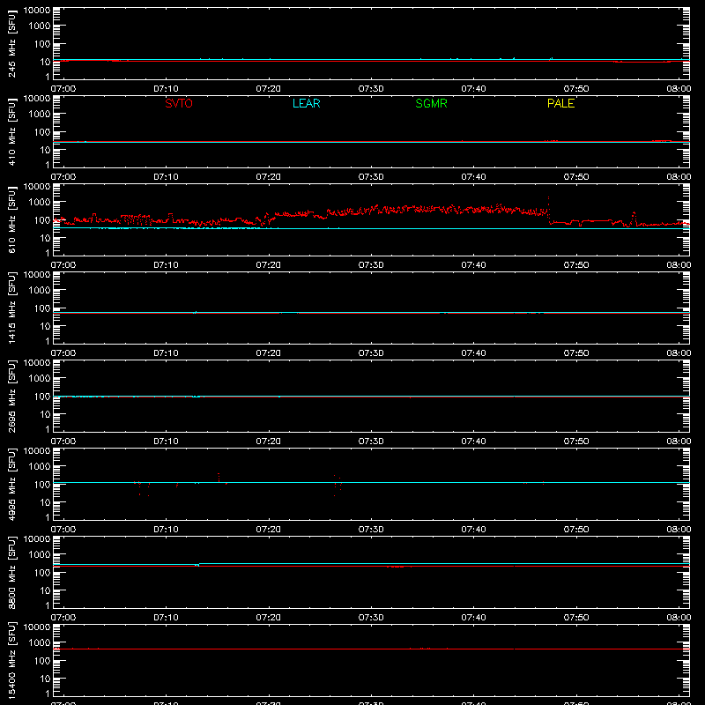Click 07:00 tick below the 2695 MHz plot
This screenshot has width=705, height=705.
click(x=63, y=442)
